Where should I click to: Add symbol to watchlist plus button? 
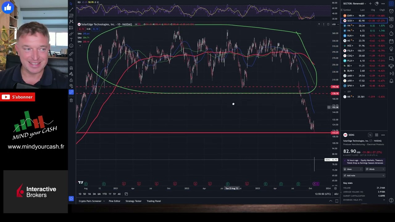370,4
